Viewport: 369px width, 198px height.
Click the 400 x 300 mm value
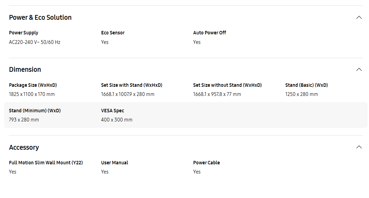pos(117,120)
